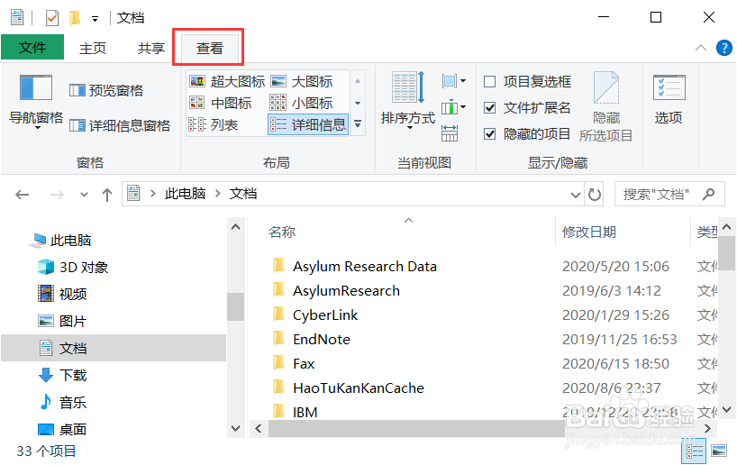Click Hide selected items (隐藏所选项目)
737x465 pixels.
[605, 107]
